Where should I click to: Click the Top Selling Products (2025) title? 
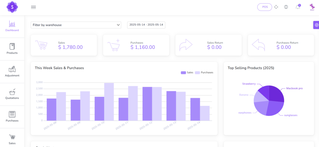251,68
